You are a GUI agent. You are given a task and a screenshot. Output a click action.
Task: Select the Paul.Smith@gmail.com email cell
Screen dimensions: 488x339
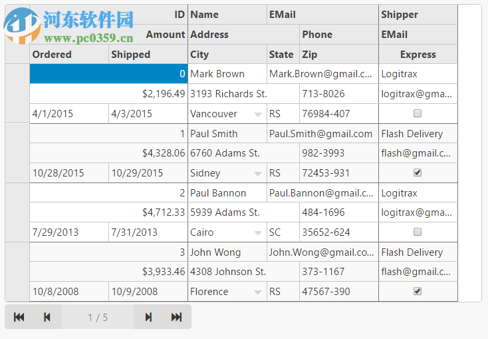click(x=322, y=133)
